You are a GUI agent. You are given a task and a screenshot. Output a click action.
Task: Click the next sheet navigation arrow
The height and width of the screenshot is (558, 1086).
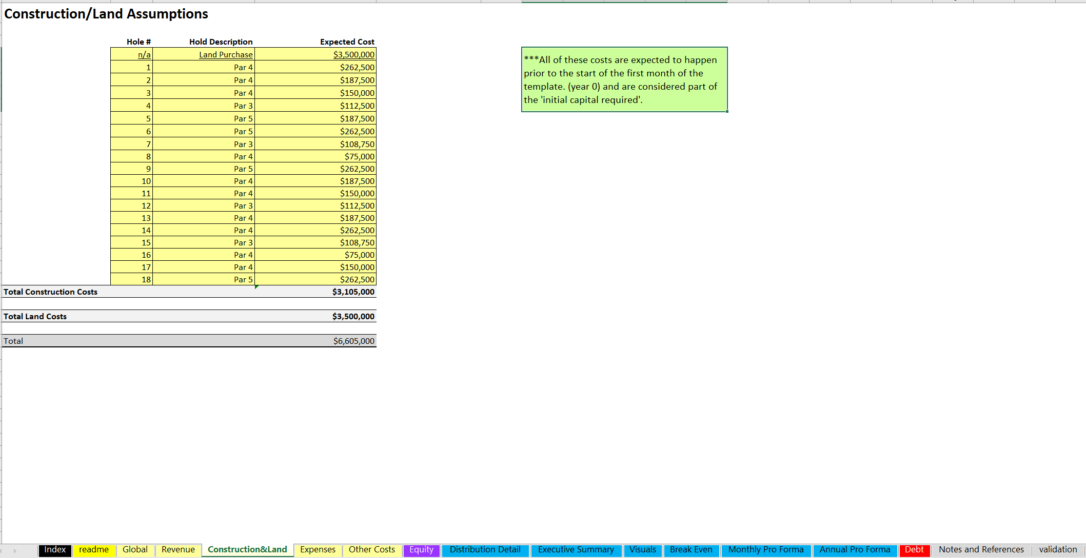tap(16, 549)
